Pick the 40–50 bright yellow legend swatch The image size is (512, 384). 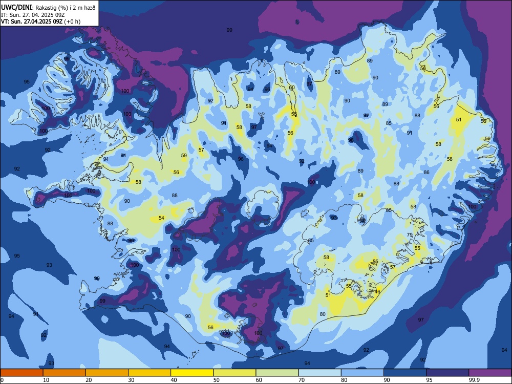(192, 373)
